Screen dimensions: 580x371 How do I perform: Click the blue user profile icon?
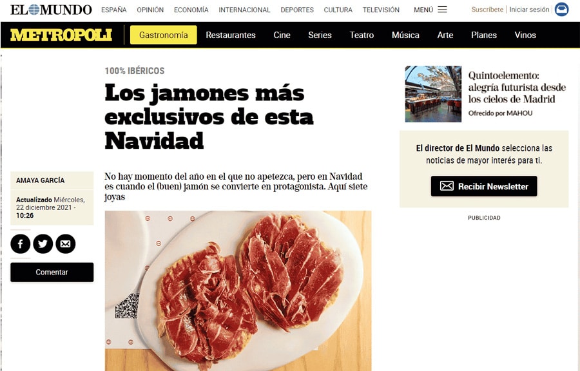tap(561, 10)
